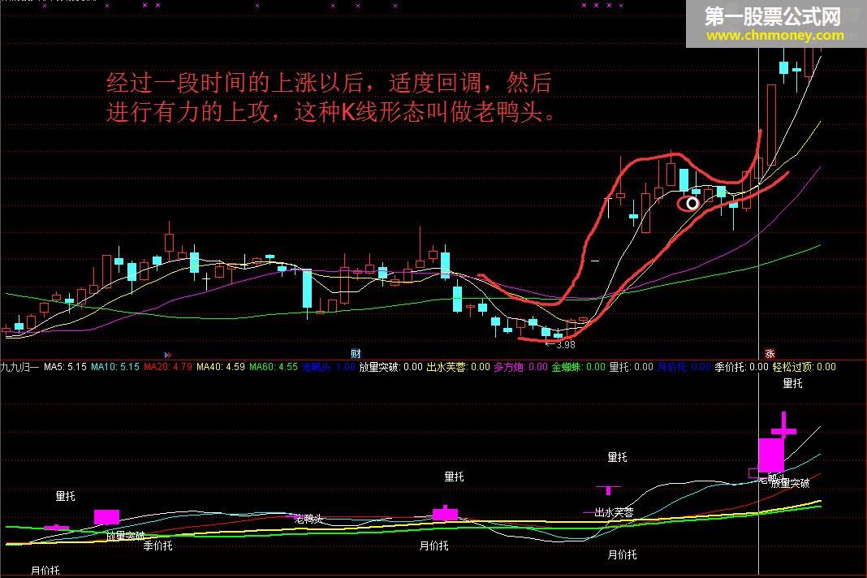Click the 季价托: 0.00 indicator value
Viewport: 867px width, 578px height.
tap(741, 367)
